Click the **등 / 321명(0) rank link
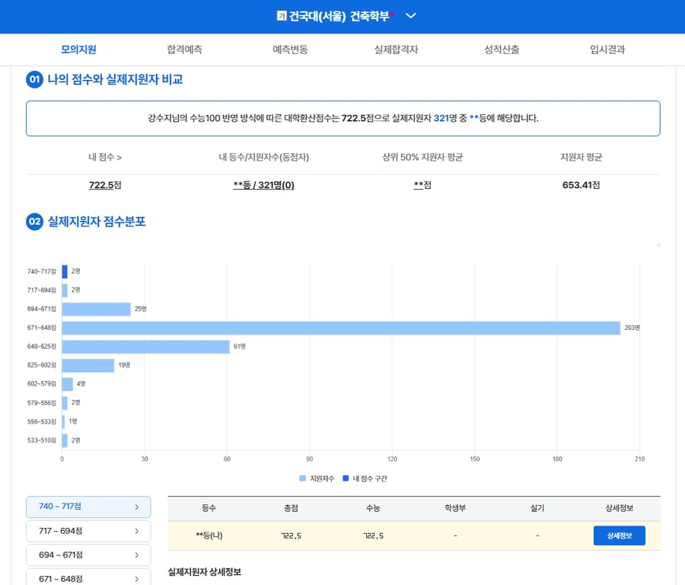This screenshot has height=585, width=685. pyautogui.click(x=263, y=185)
